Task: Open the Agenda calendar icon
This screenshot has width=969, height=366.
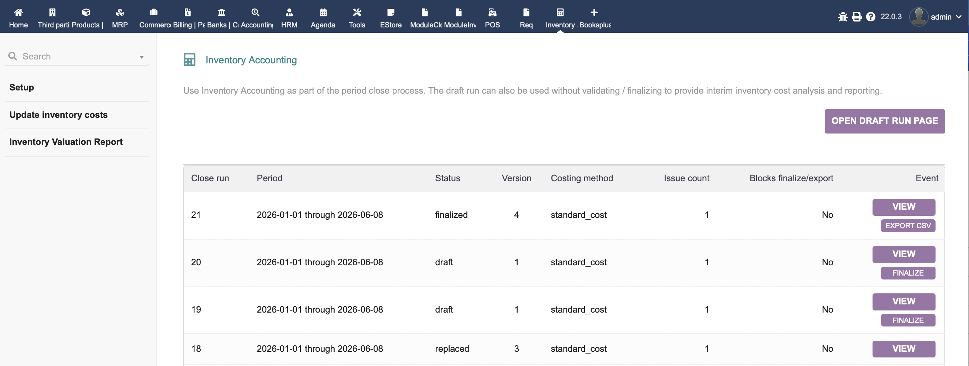Action: pos(323,12)
